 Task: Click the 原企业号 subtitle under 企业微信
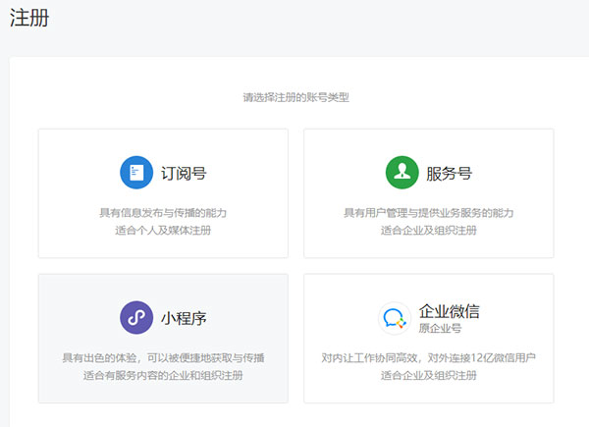click(439, 328)
